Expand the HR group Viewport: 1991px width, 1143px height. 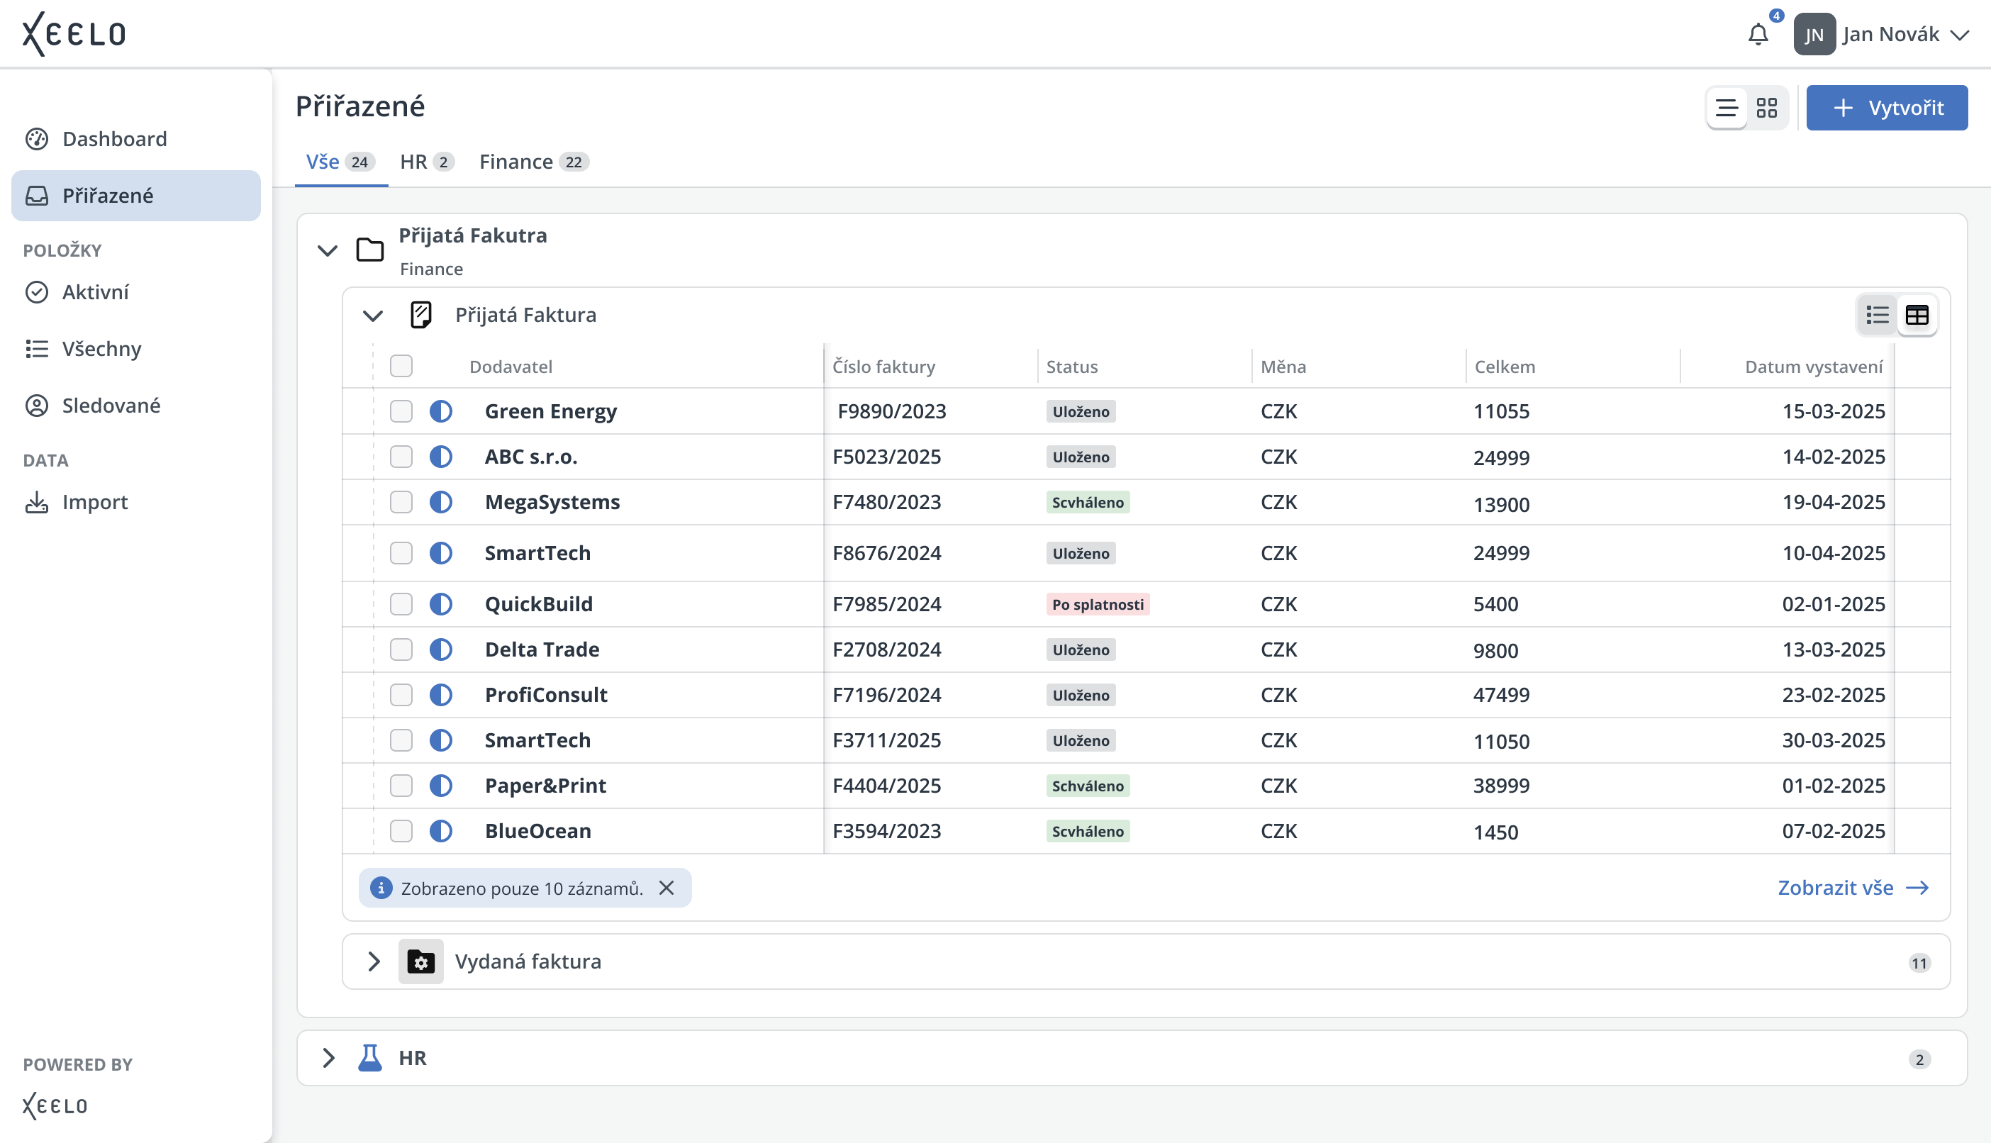(x=328, y=1058)
